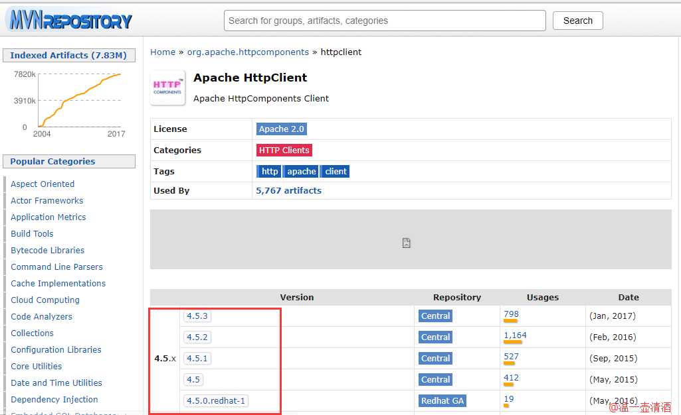Screen dimensions: 681x415
Task: Open Configuration Libraries category
Action: [56, 349]
